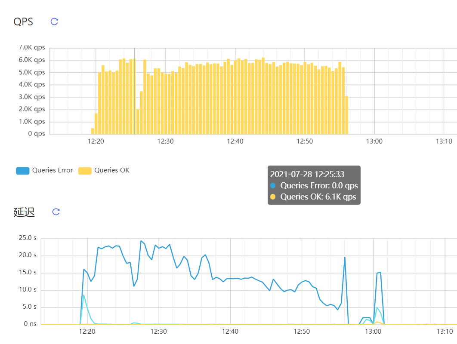Refresh the 延迟 latency chart
The width and height of the screenshot is (457, 344).
tap(56, 212)
